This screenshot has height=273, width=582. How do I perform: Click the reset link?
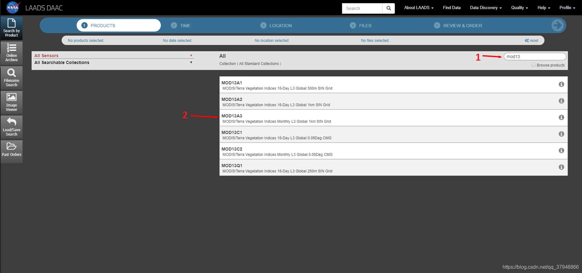[532, 41]
